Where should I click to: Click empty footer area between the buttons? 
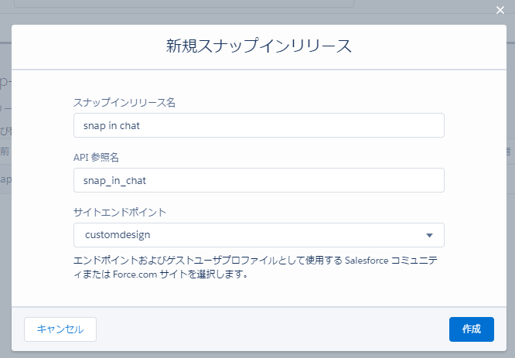pos(271,329)
